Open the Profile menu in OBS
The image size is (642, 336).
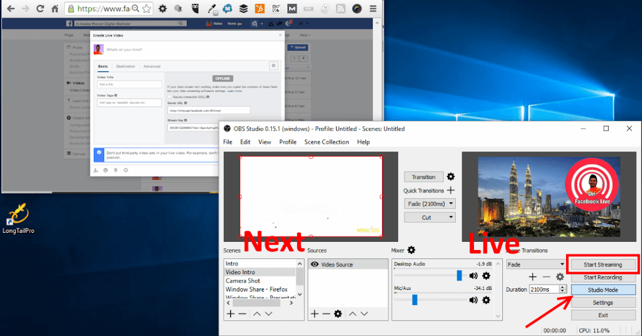[x=288, y=142]
